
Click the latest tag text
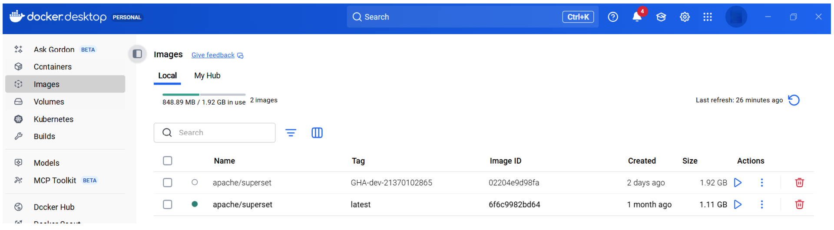[x=361, y=204]
